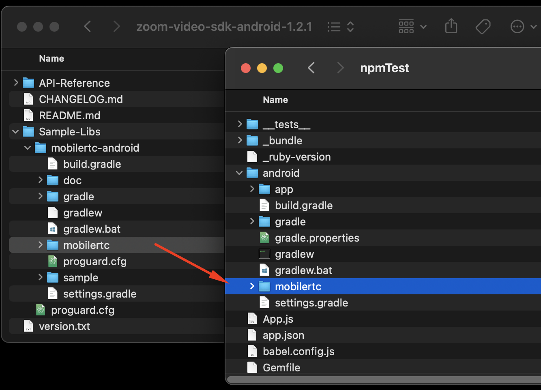Select gradlew.bat icon in zoom-video-sdk window

[x=53, y=229]
